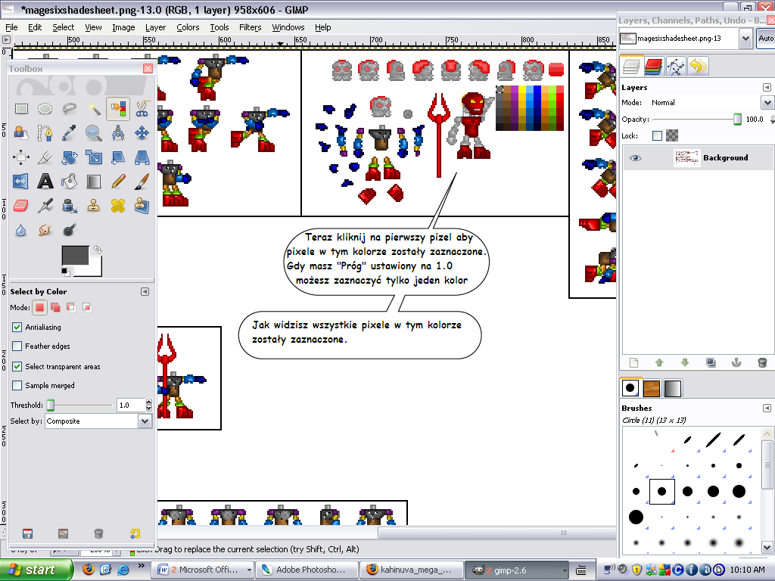
Task: Select the Ellipse Select tool
Action: pos(45,108)
